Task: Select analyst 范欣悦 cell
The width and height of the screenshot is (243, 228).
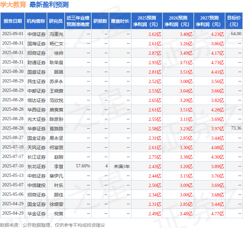Action: [56, 100]
